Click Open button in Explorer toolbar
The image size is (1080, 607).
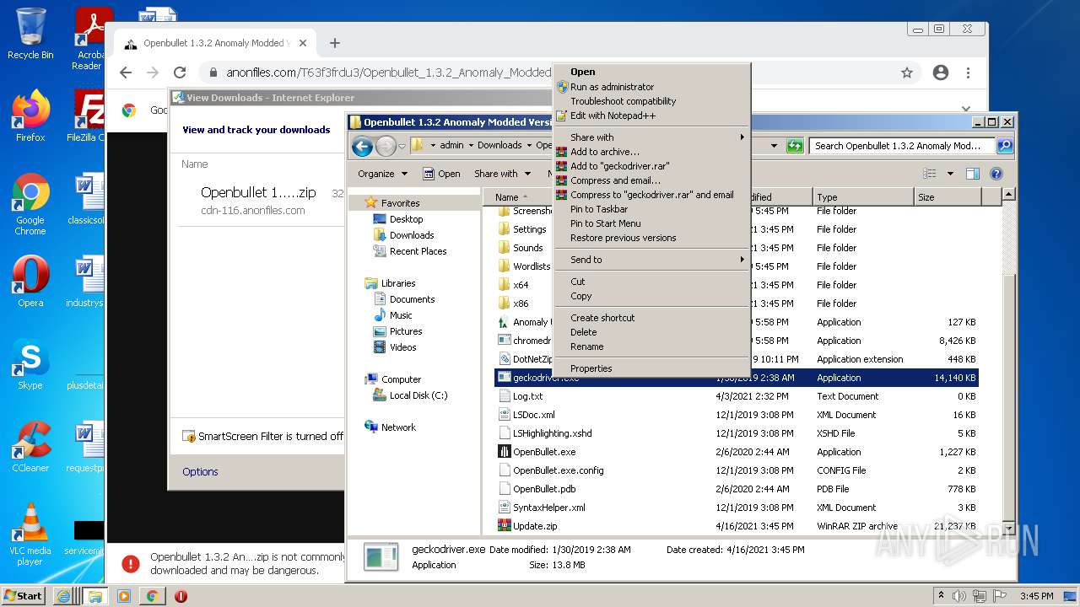441,174
